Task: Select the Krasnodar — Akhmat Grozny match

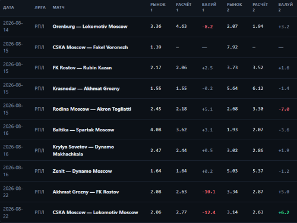Action: click(86, 89)
